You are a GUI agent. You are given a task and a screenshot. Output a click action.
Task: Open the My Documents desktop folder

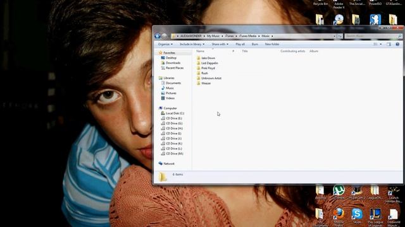coord(320,217)
